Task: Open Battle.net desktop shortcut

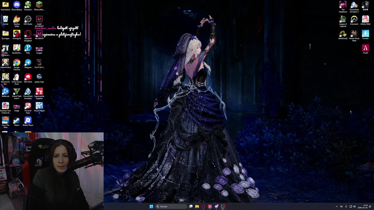Action: coord(5,92)
